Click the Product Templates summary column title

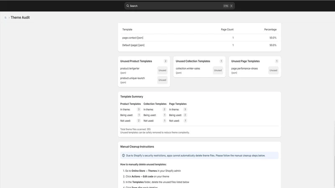(x=131, y=104)
